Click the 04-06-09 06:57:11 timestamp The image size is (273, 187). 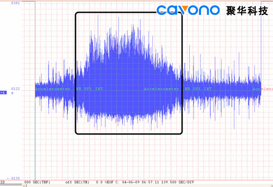tap(140, 182)
